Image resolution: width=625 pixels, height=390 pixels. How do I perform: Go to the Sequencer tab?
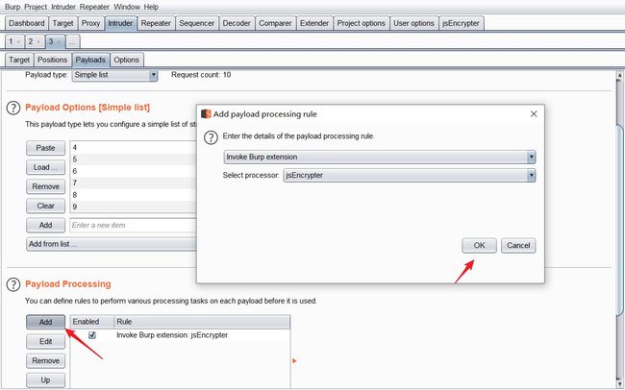coord(196,23)
